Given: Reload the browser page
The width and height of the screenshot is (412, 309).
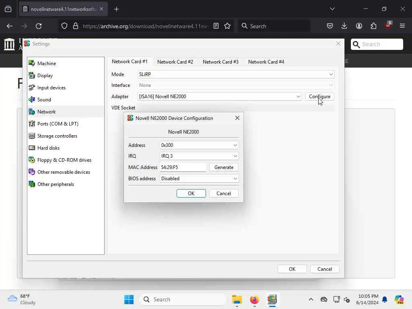Looking at the screenshot, I should (39, 26).
